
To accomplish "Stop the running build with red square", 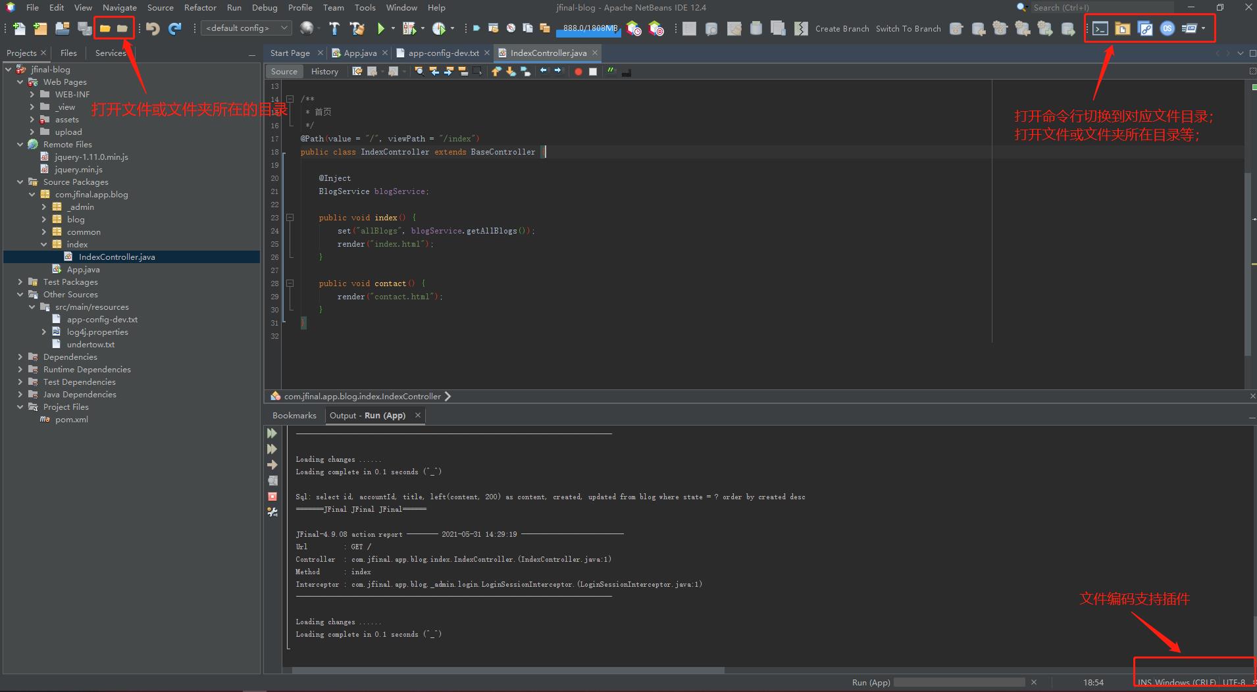I will [x=272, y=496].
